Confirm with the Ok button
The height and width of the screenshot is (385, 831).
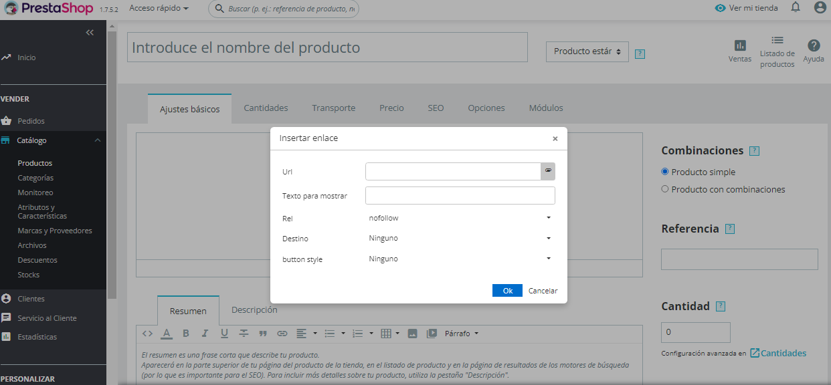point(507,291)
